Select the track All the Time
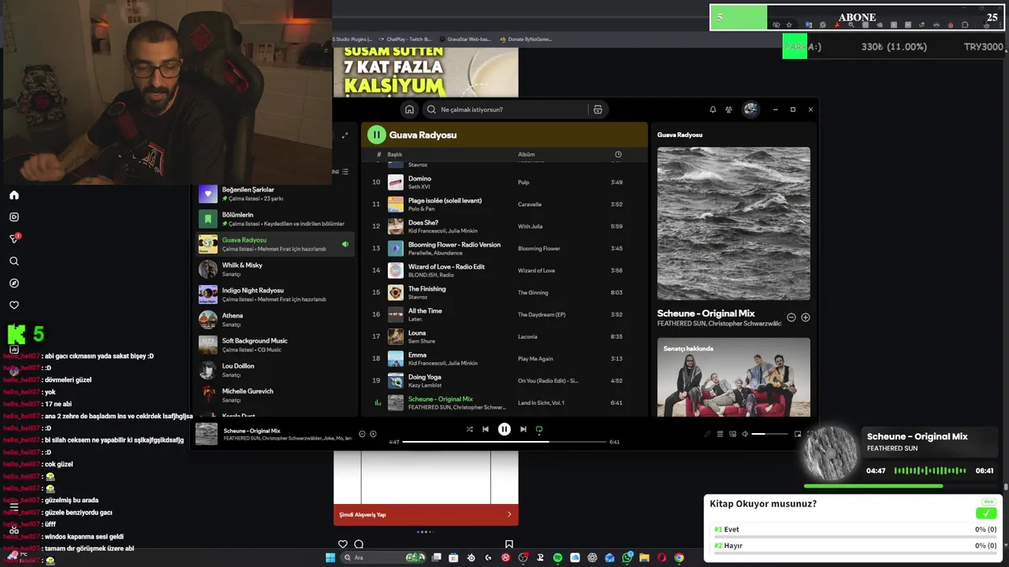1009x567 pixels. pyautogui.click(x=504, y=314)
